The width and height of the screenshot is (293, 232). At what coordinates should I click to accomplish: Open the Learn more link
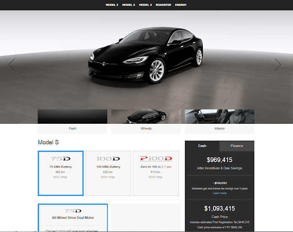(220, 193)
